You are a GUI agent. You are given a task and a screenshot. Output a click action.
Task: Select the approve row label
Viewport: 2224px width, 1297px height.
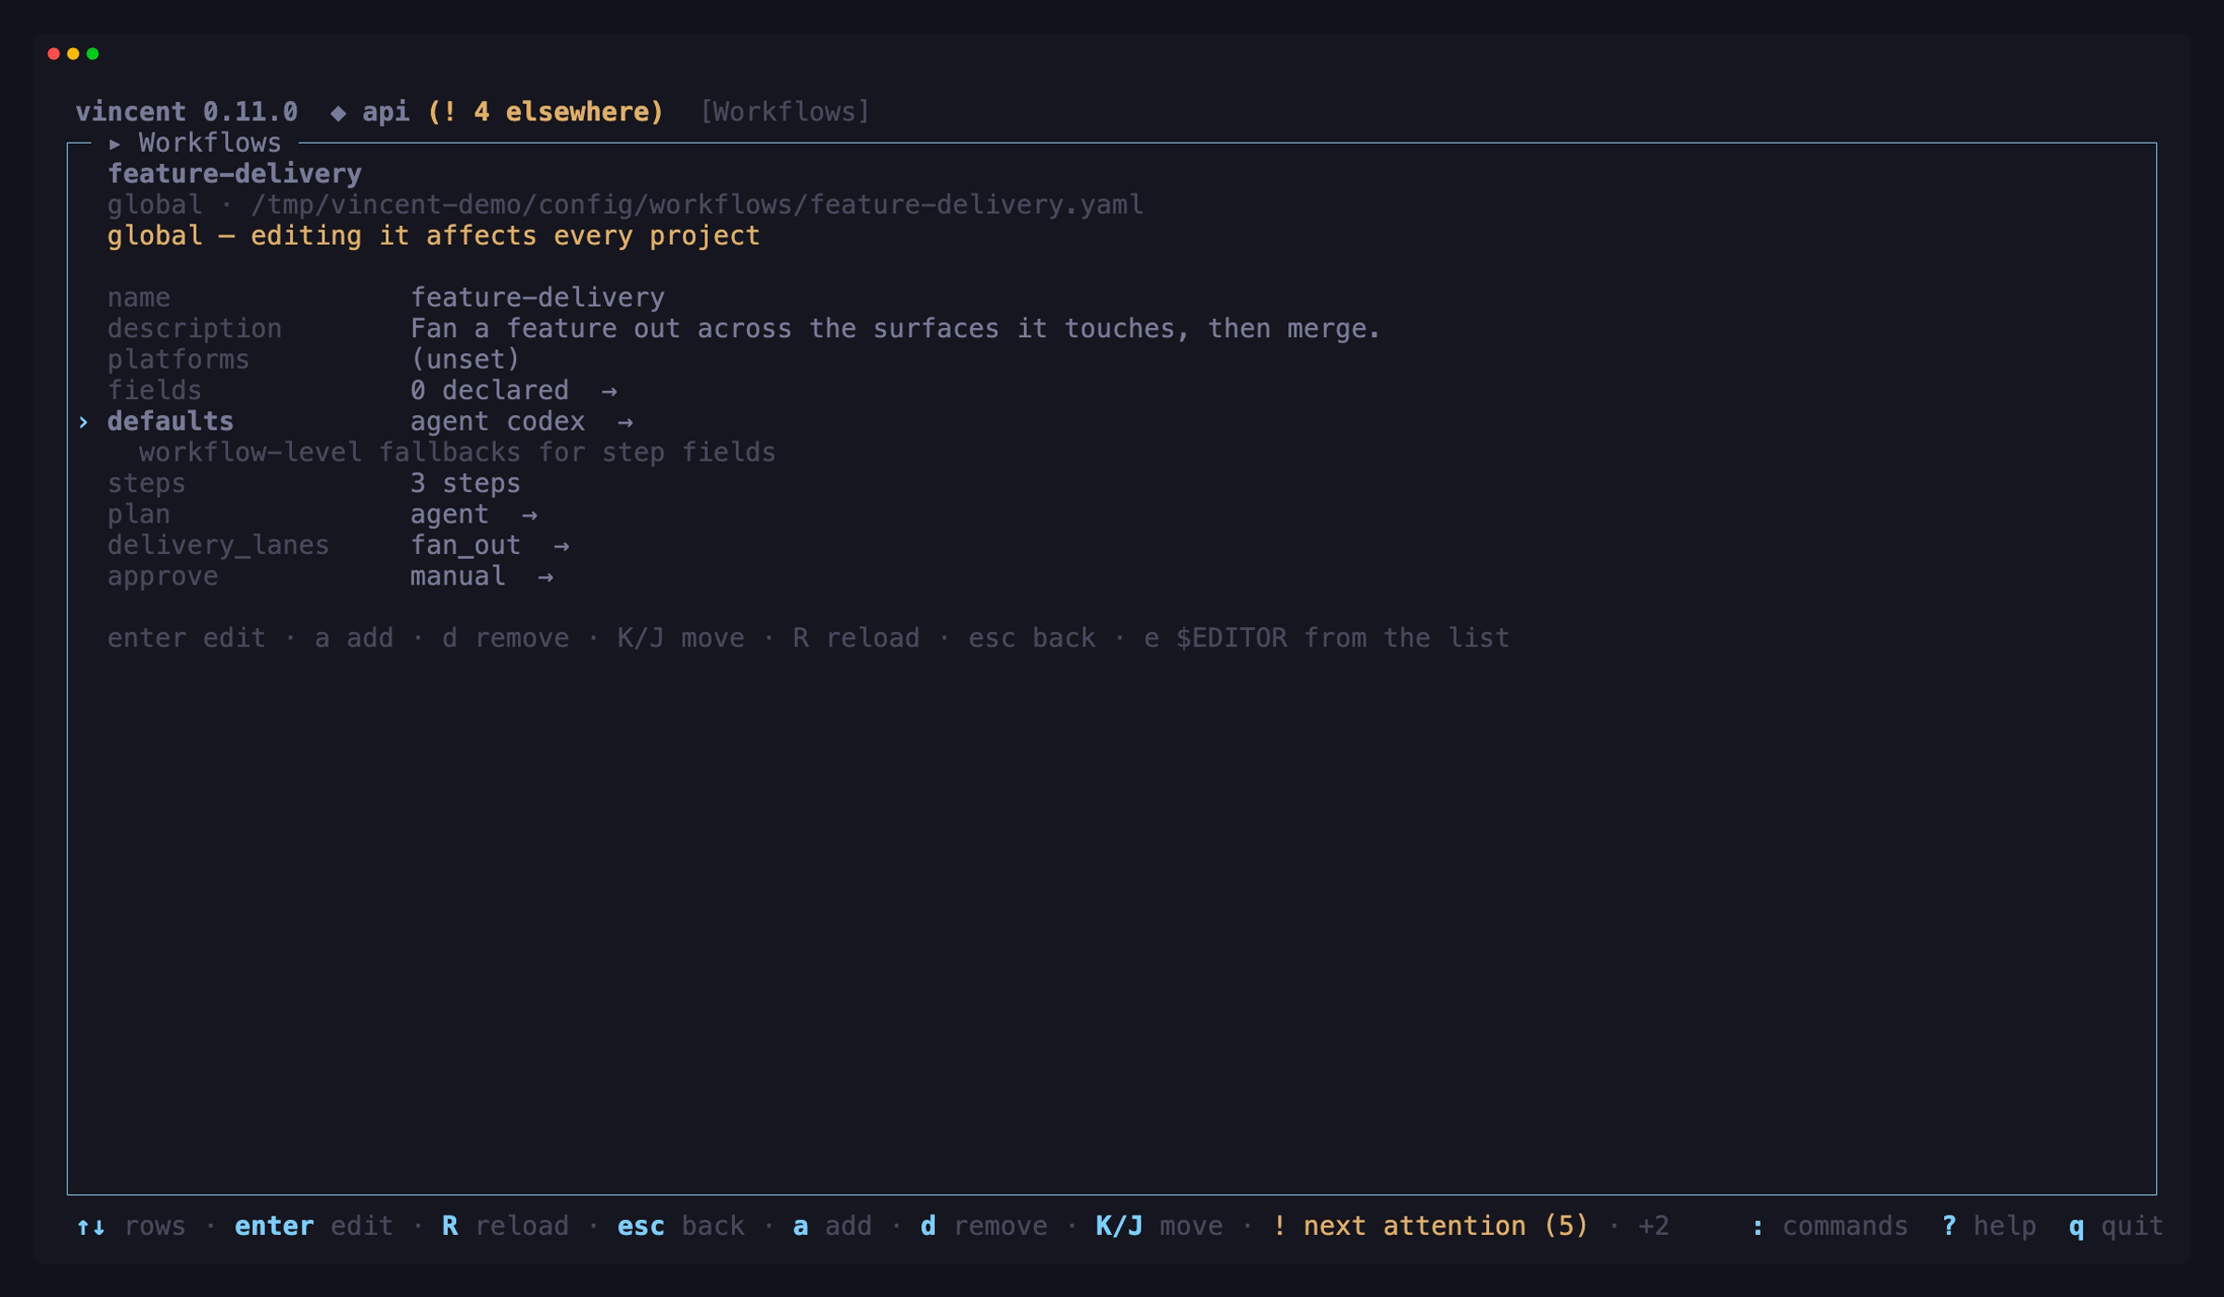coord(162,576)
